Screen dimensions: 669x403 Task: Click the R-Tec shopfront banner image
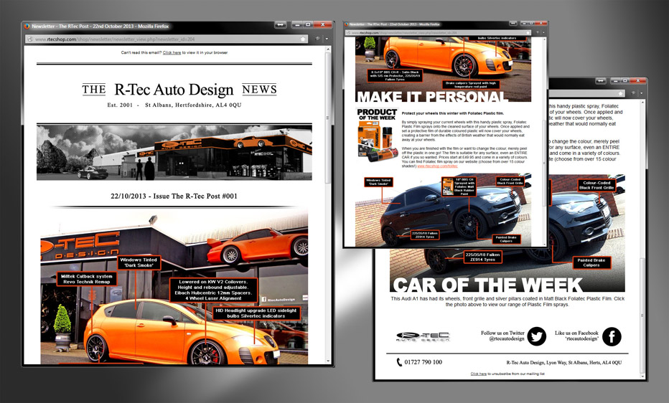tap(174, 152)
